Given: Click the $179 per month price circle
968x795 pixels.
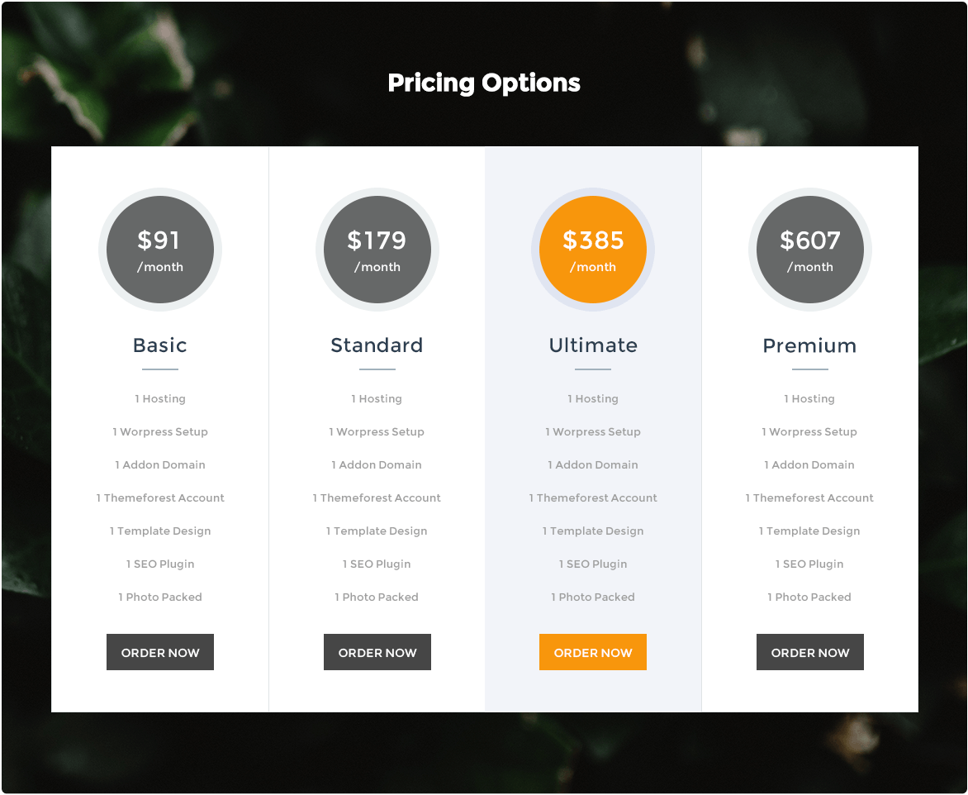Looking at the screenshot, I should (377, 250).
